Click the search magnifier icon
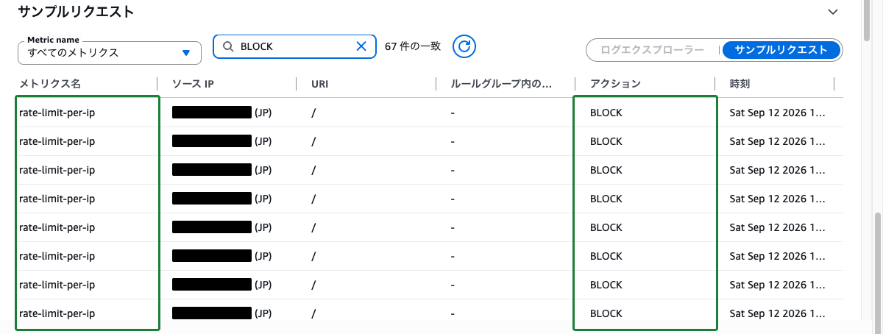Image resolution: width=883 pixels, height=334 pixels. tap(227, 46)
